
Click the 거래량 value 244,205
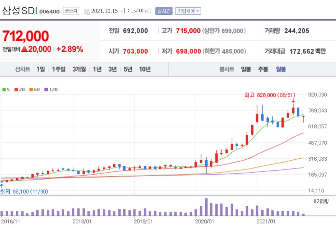pos(297,31)
